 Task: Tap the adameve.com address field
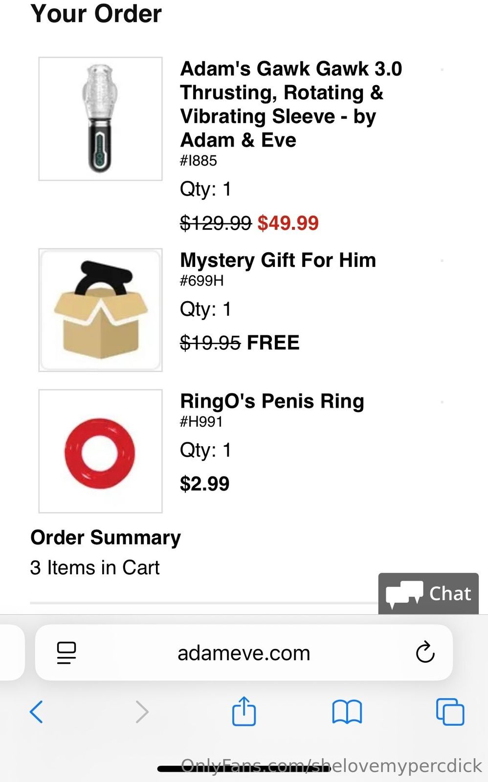(x=244, y=653)
